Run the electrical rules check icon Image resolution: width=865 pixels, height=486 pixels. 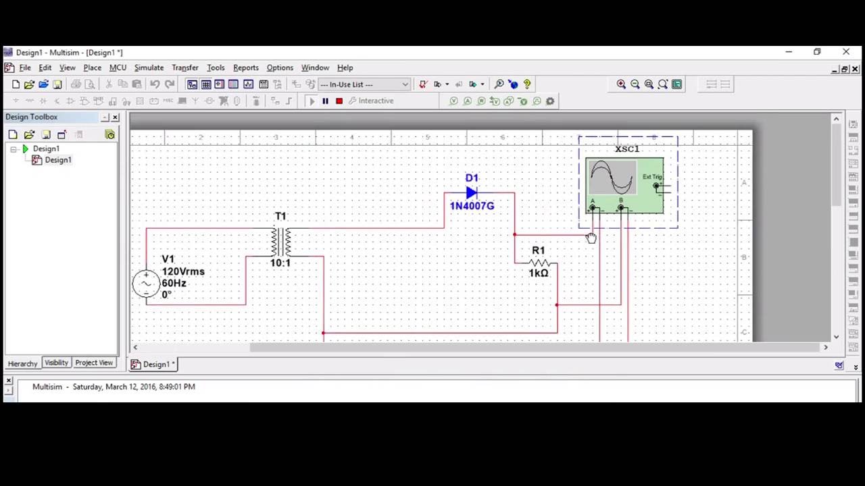tap(423, 84)
